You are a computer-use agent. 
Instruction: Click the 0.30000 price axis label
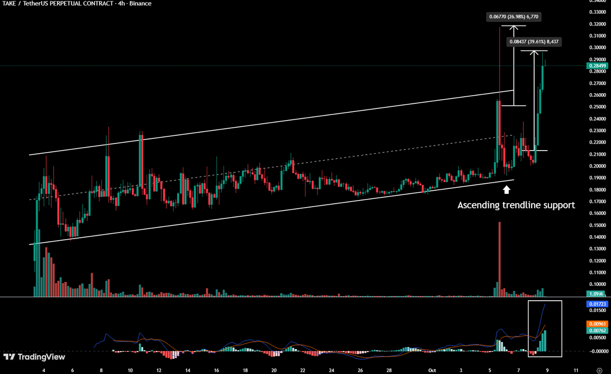click(x=597, y=48)
